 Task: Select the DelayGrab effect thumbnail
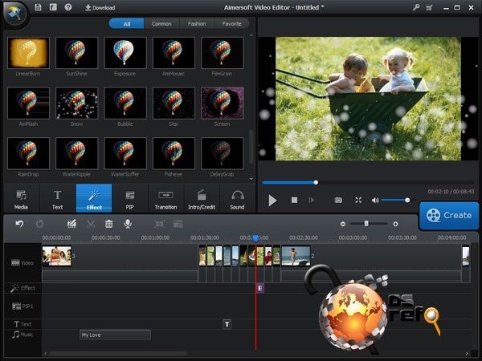[x=222, y=153]
